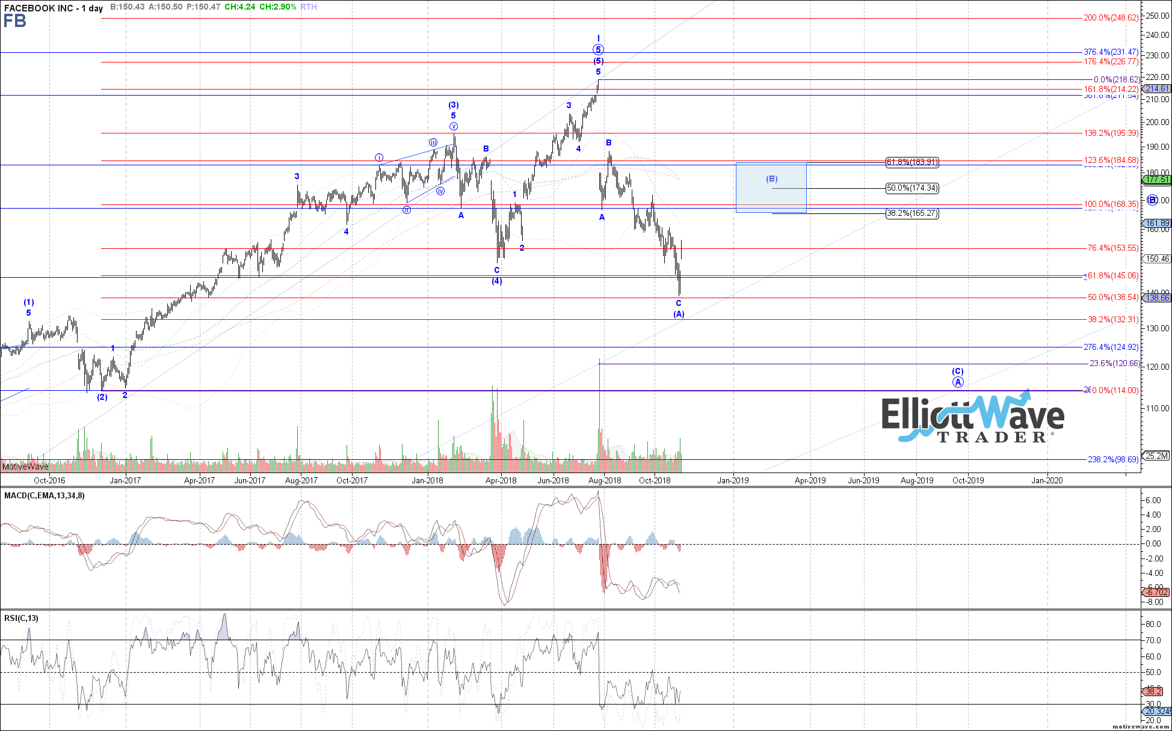Screen dimensions: 1172x731
Task: Click the boxed 50.0%(174.34) retracement label
Action: tap(912, 188)
